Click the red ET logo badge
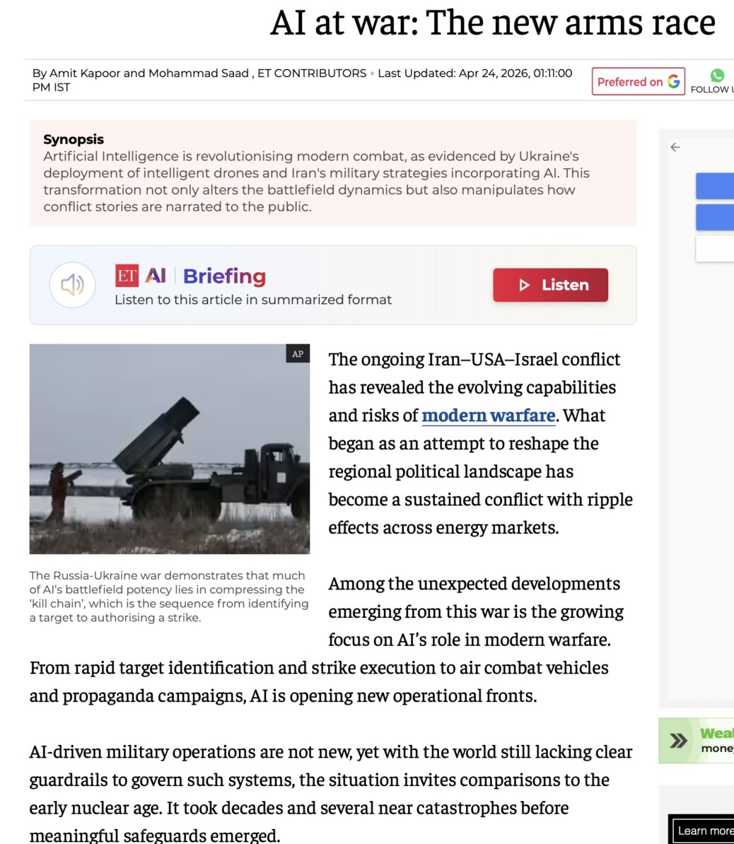Image resolution: width=734 pixels, height=844 pixels. pyautogui.click(x=127, y=276)
